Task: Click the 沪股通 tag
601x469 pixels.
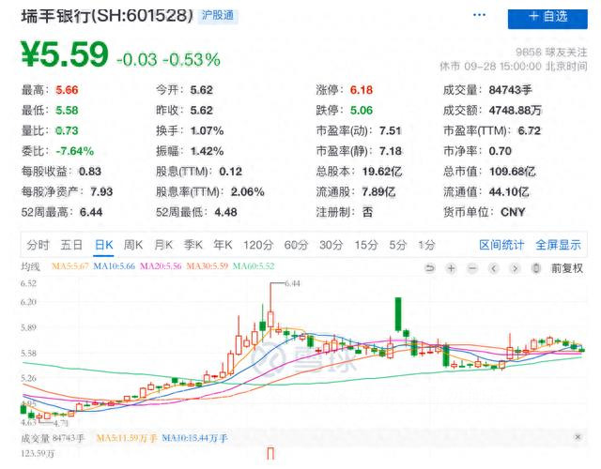Action: tap(218, 15)
